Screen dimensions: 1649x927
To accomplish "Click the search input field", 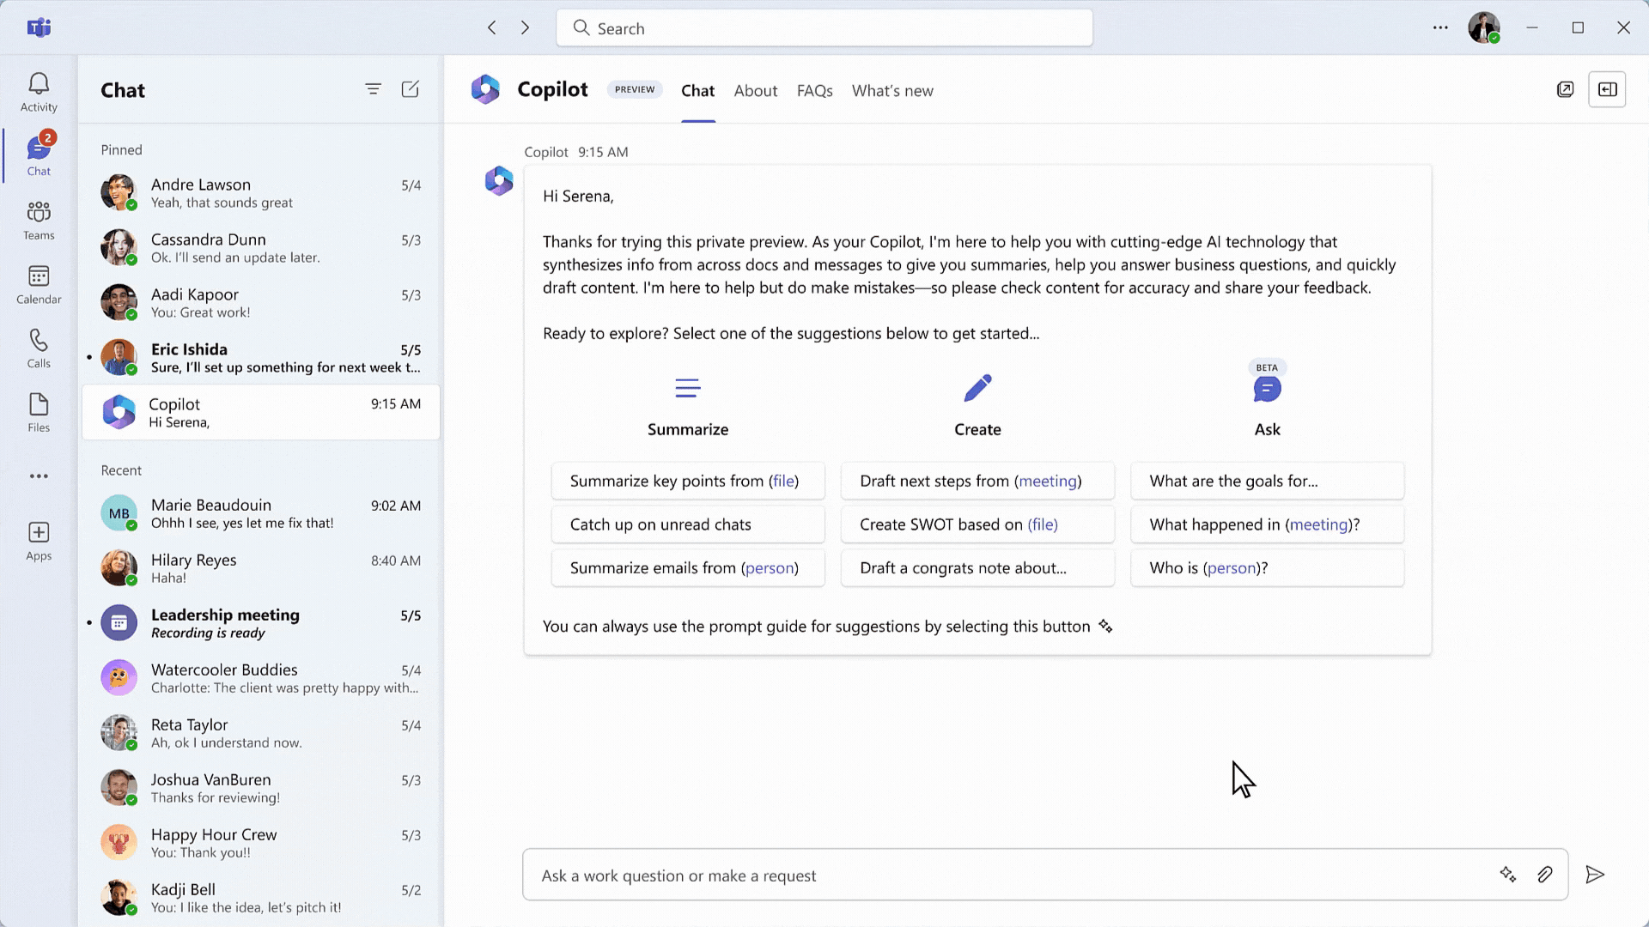I will (824, 28).
